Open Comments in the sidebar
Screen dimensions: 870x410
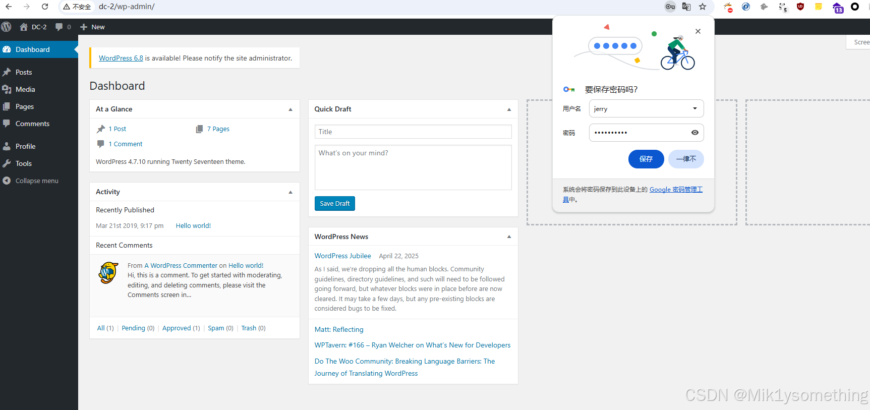click(x=39, y=124)
